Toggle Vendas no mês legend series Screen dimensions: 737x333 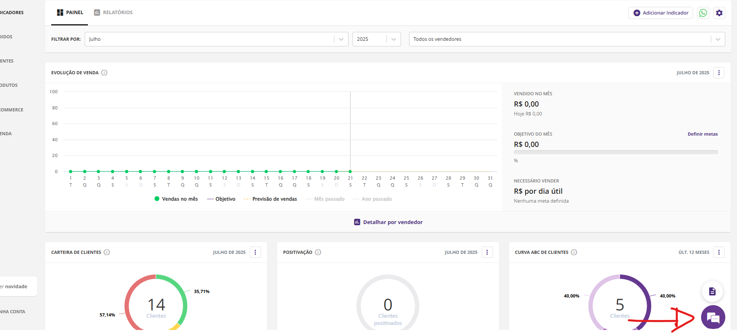coord(176,199)
